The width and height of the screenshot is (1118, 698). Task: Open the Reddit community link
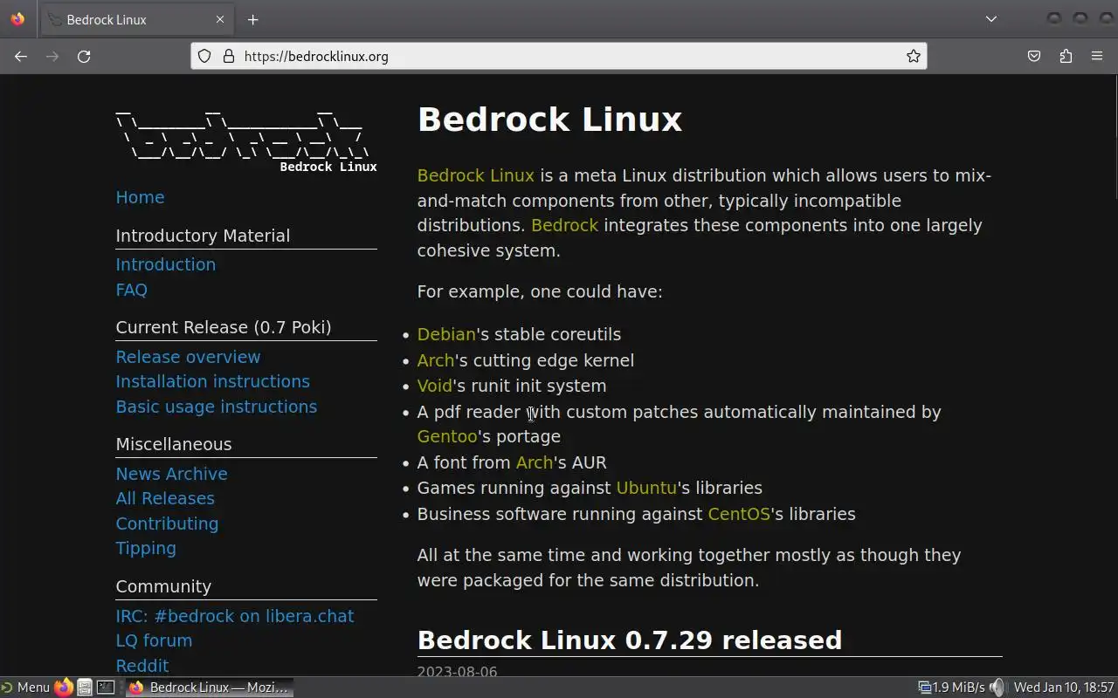click(x=142, y=666)
